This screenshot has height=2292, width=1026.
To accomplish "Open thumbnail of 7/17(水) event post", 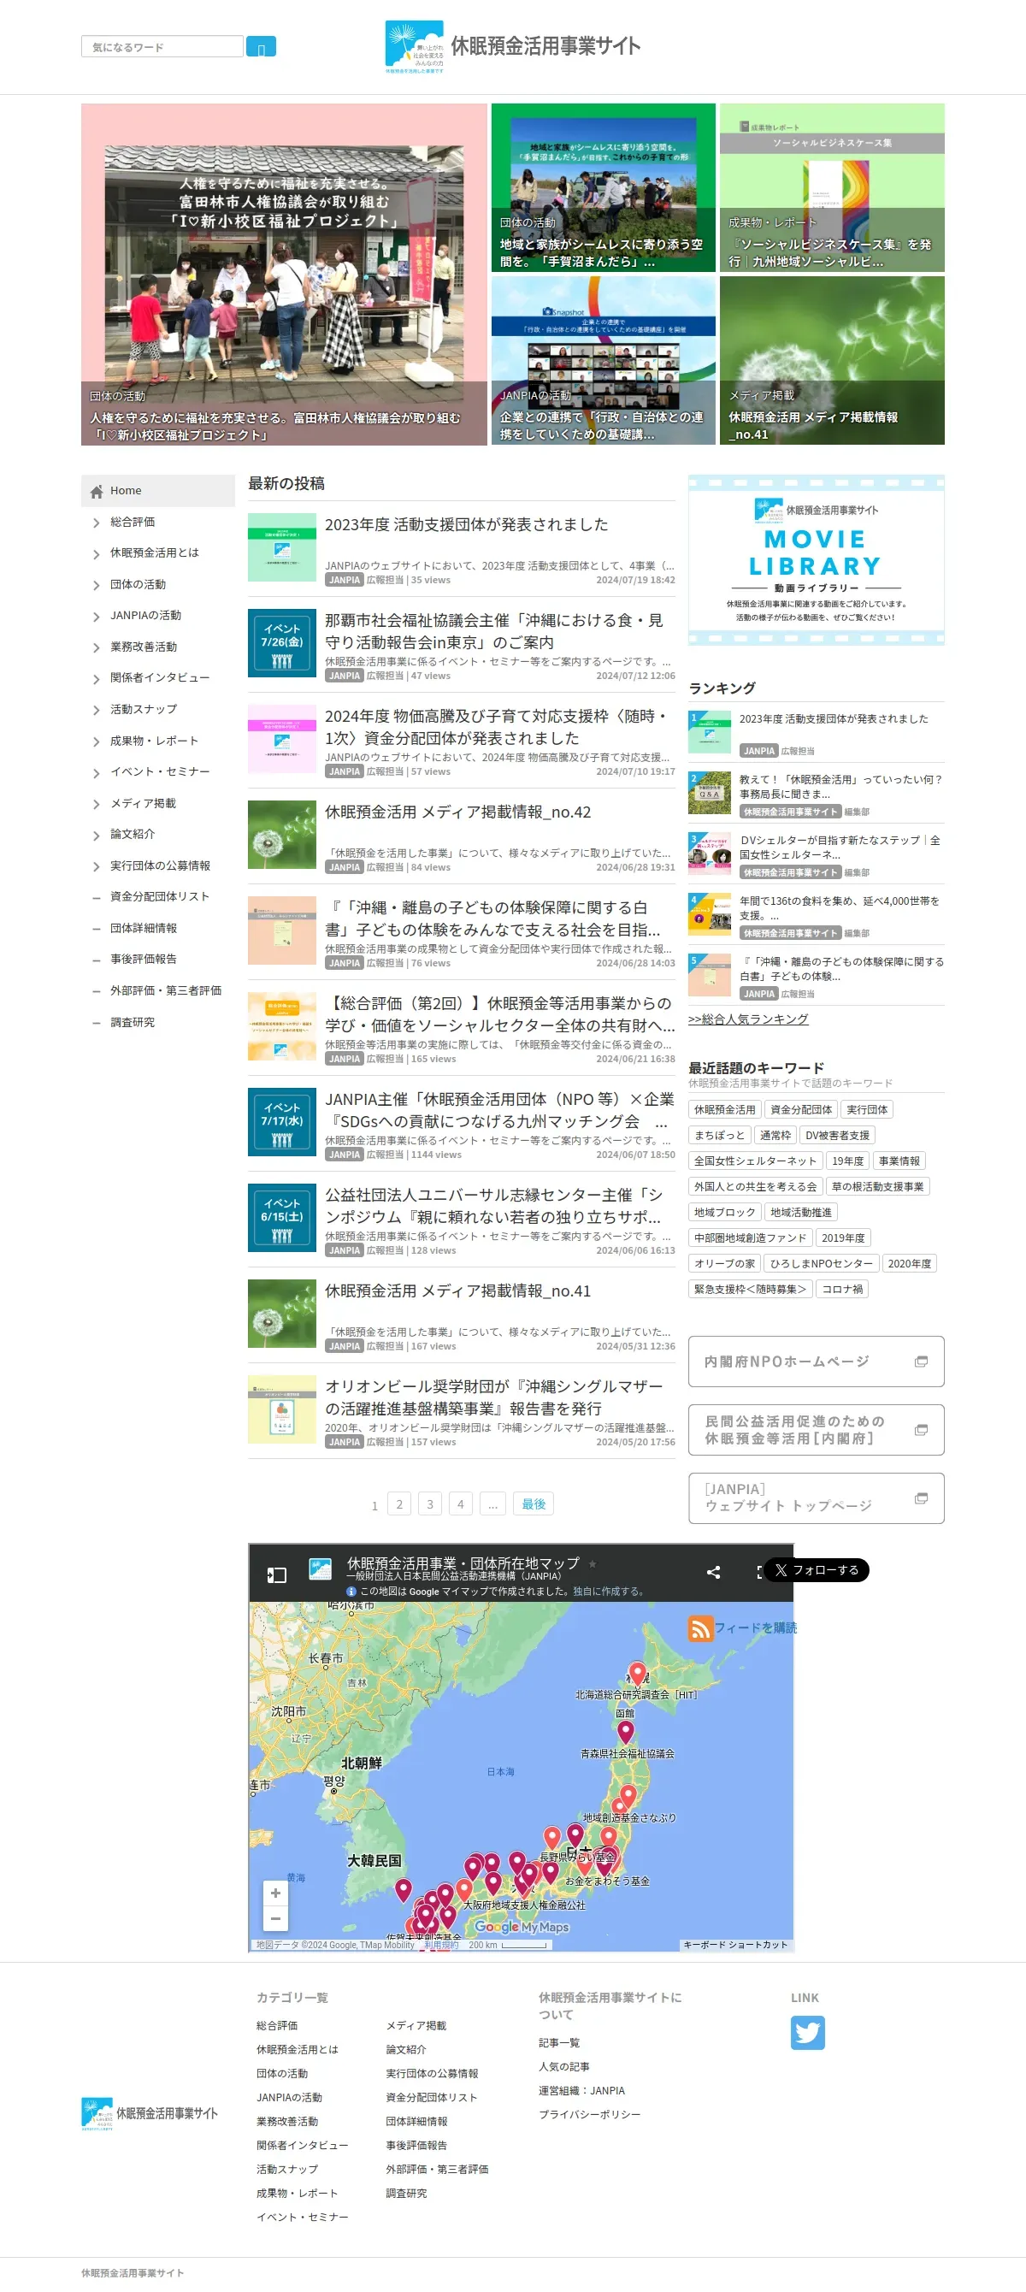I will point(282,1122).
